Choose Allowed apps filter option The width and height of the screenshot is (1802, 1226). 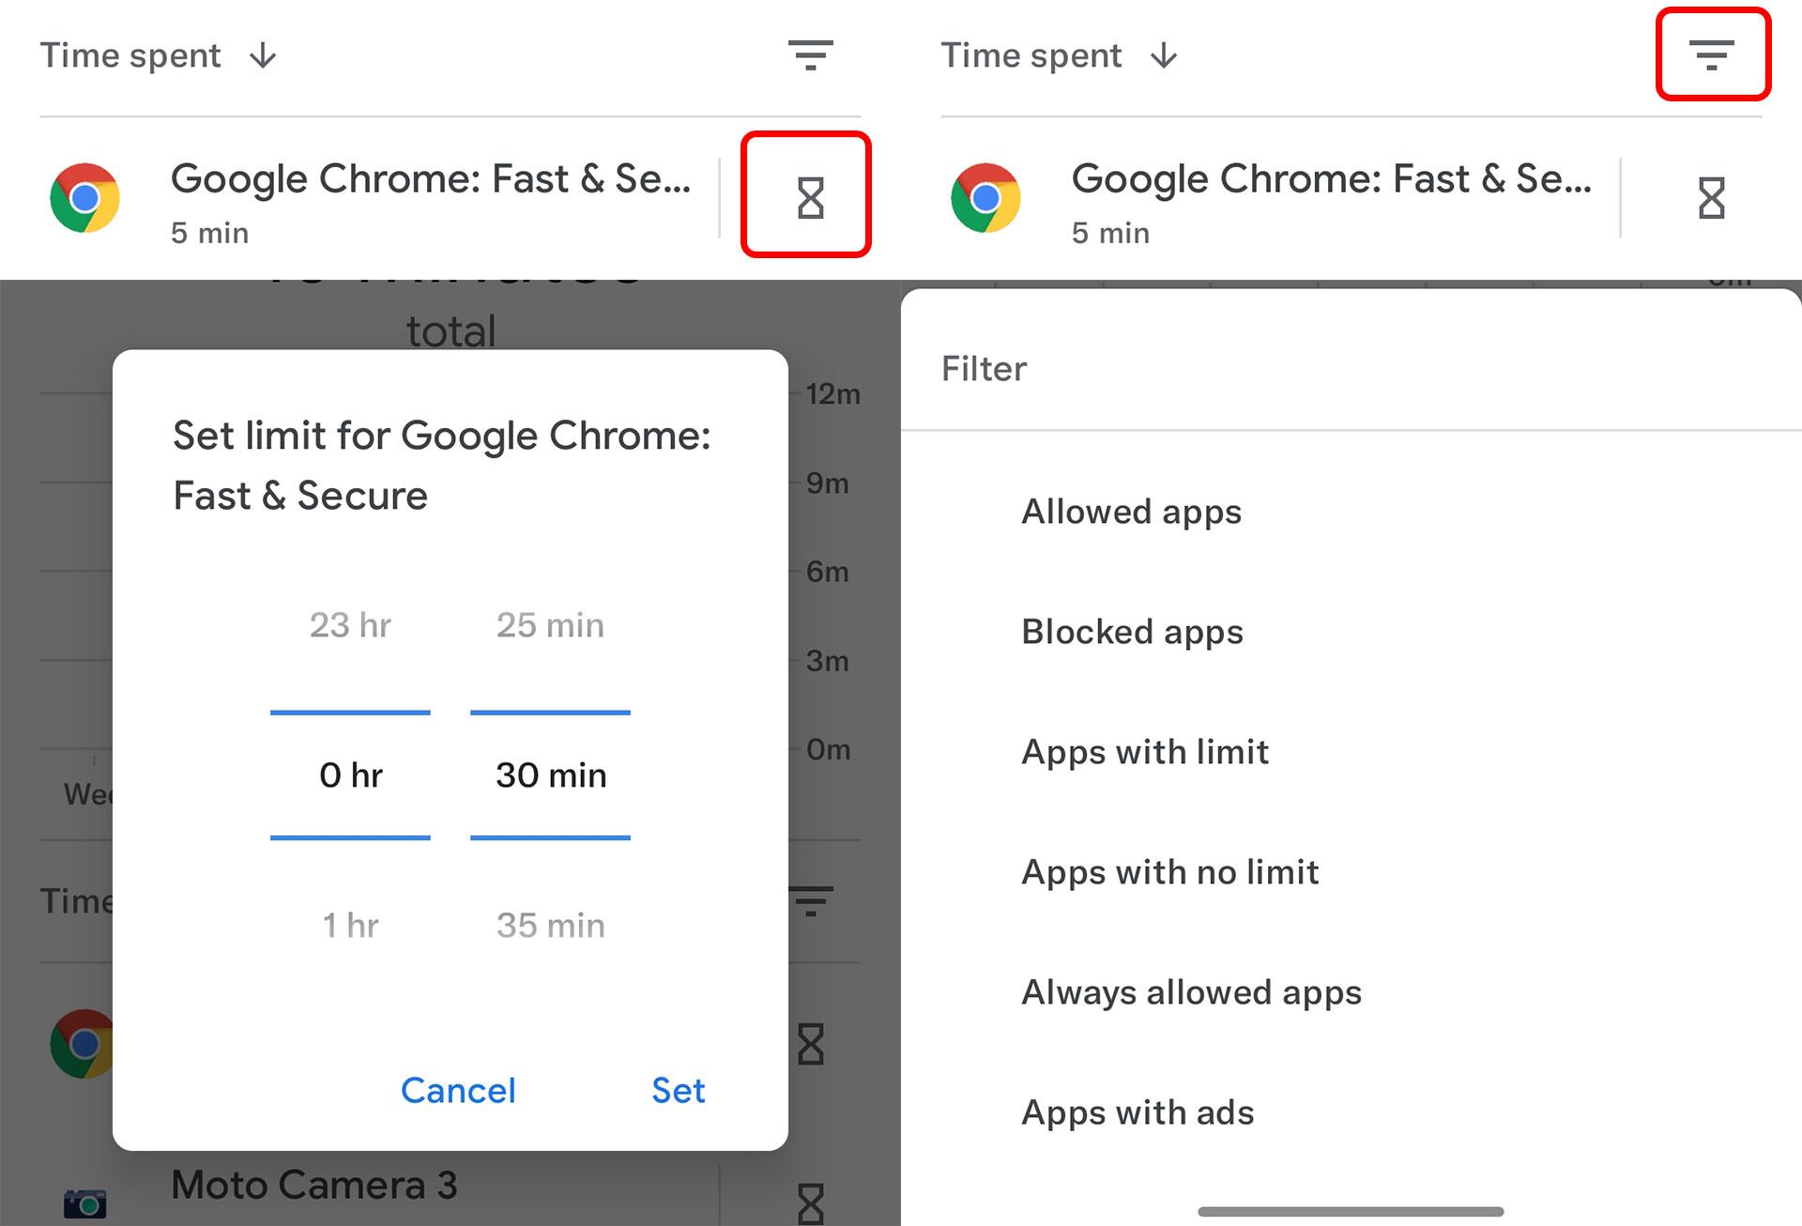tap(1132, 513)
